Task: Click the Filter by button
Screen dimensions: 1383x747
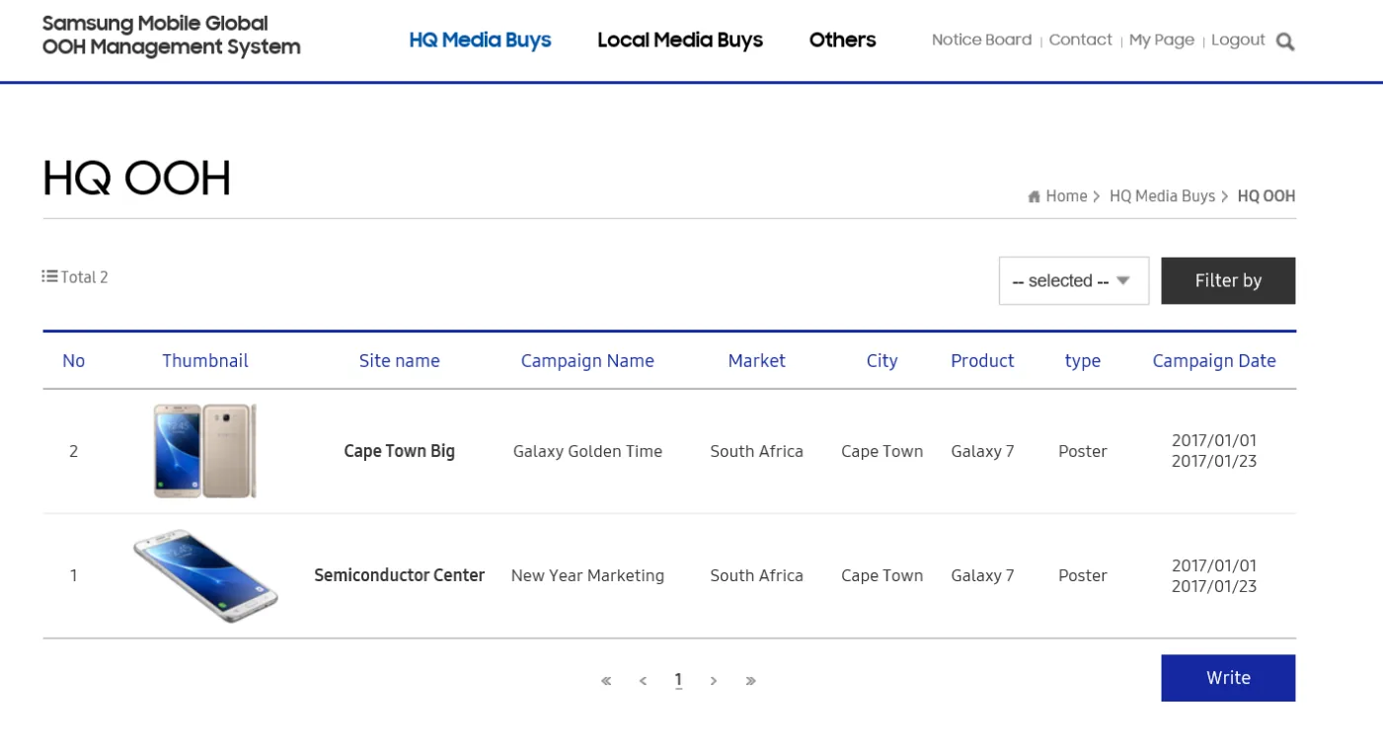Action: [x=1228, y=281]
